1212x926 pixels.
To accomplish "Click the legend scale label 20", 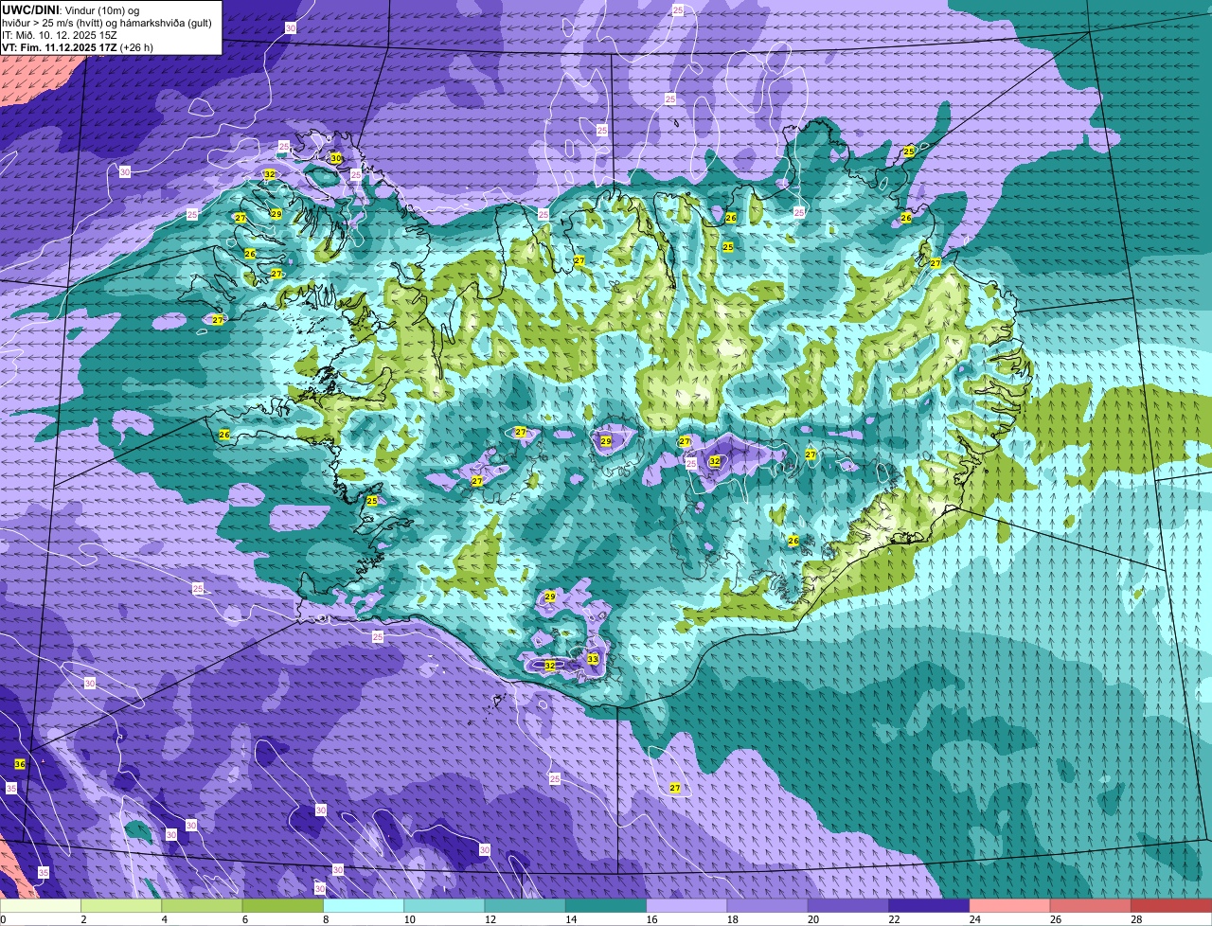I will [x=811, y=919].
